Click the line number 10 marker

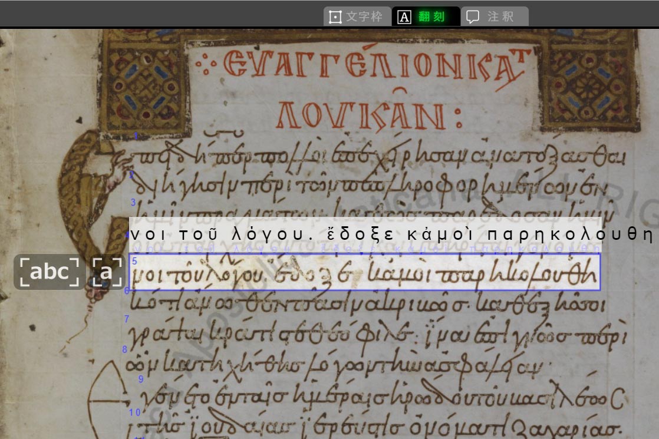pos(134,412)
